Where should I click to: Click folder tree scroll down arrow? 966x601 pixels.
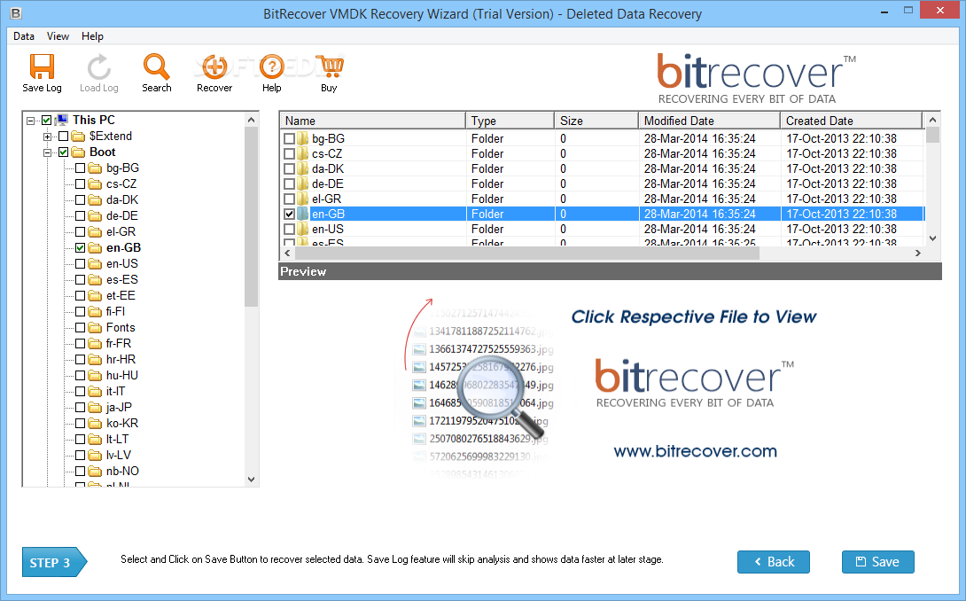point(251,480)
